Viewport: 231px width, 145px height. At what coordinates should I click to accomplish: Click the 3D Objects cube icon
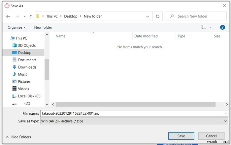tap(15, 45)
